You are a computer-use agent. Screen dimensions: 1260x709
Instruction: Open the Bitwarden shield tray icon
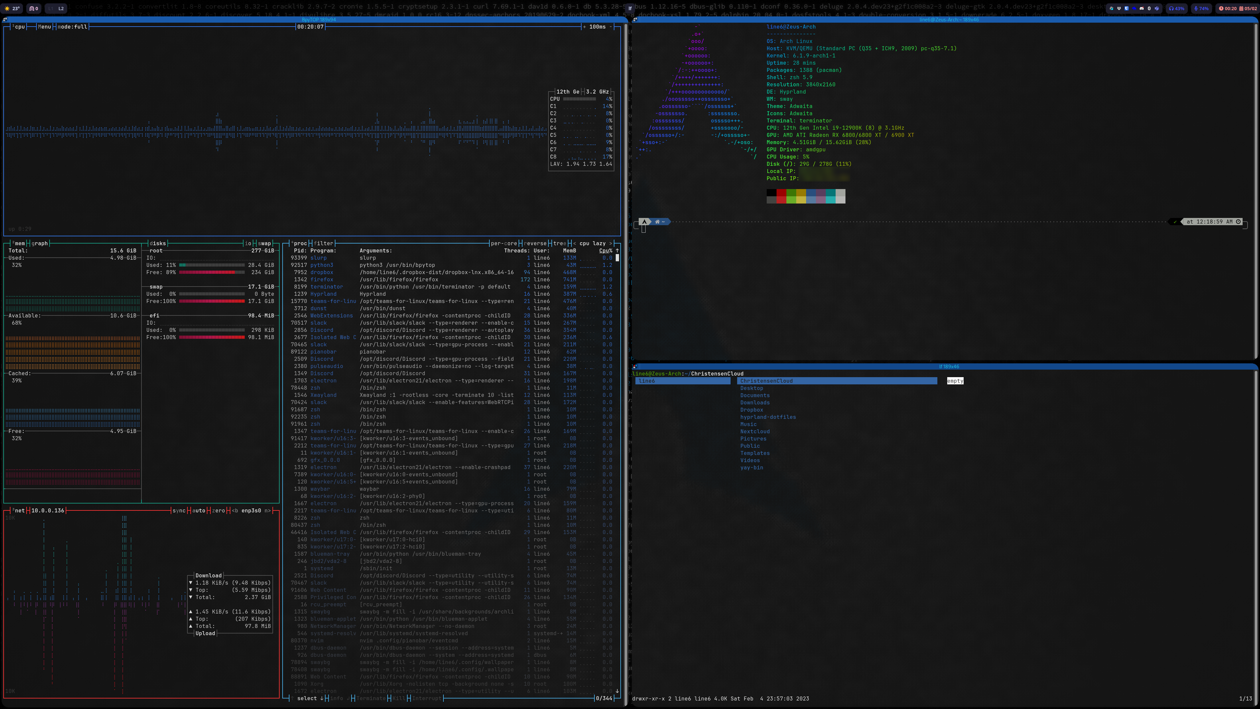[x=1126, y=9]
